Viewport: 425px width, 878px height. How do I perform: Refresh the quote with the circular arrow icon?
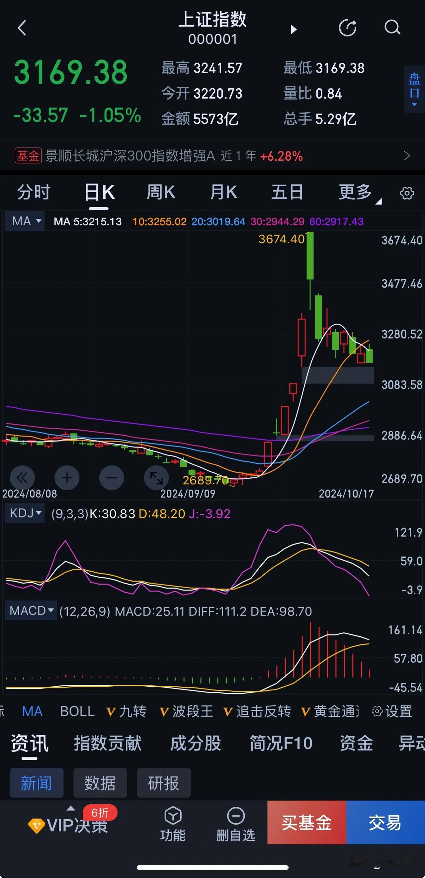click(348, 28)
